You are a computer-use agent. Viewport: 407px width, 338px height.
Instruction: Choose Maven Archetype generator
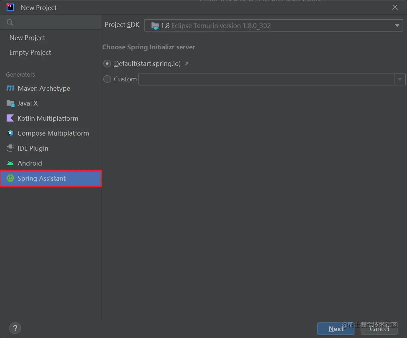tap(44, 88)
